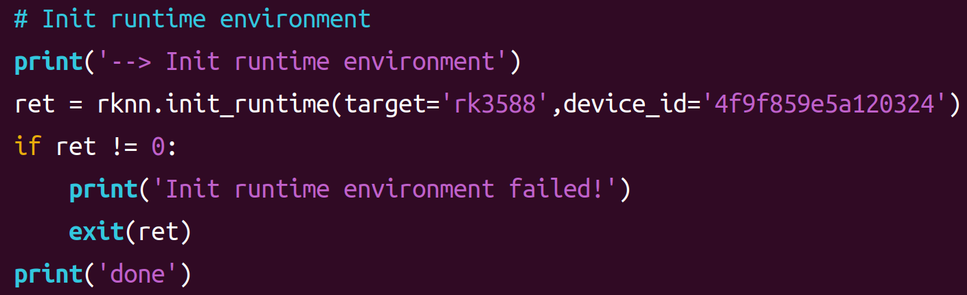Click the exit function call
The image size is (967, 295).
[x=97, y=233]
